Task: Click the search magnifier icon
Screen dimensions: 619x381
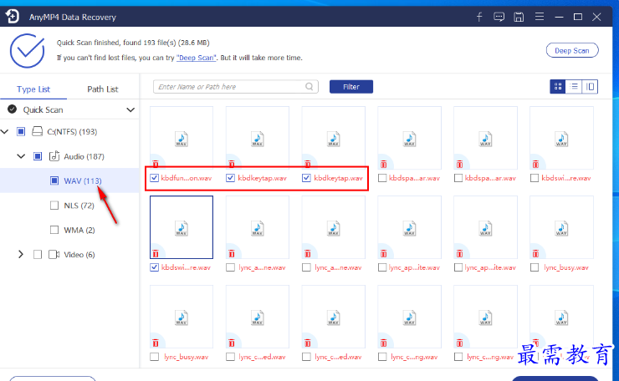Action: [x=309, y=86]
